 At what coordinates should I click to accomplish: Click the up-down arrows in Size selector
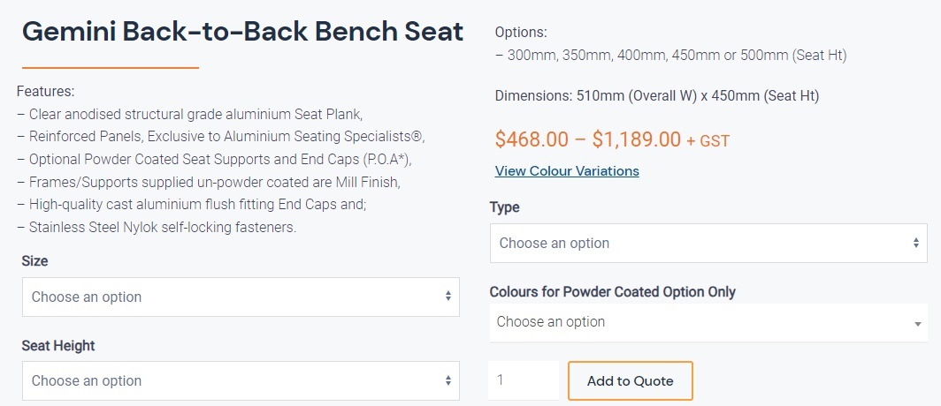click(448, 297)
